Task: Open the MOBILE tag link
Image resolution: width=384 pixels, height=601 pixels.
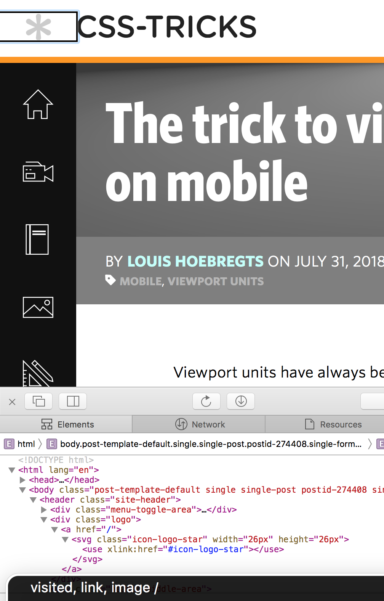Action: (141, 281)
